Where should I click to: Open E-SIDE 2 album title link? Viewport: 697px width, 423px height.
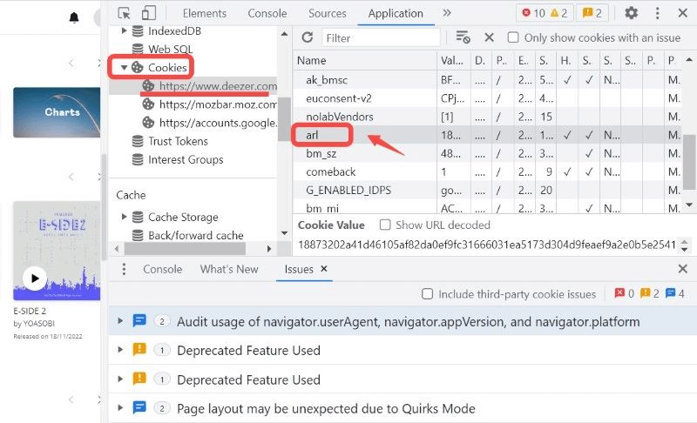[30, 311]
